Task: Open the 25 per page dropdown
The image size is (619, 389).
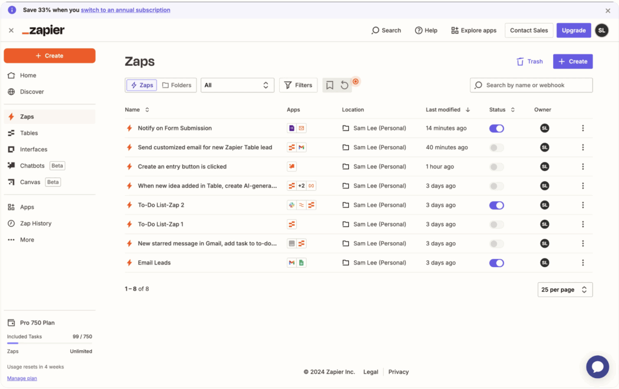Action: [x=565, y=289]
